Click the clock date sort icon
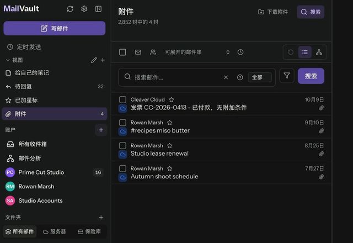The height and width of the screenshot is (243, 353). pos(240,52)
